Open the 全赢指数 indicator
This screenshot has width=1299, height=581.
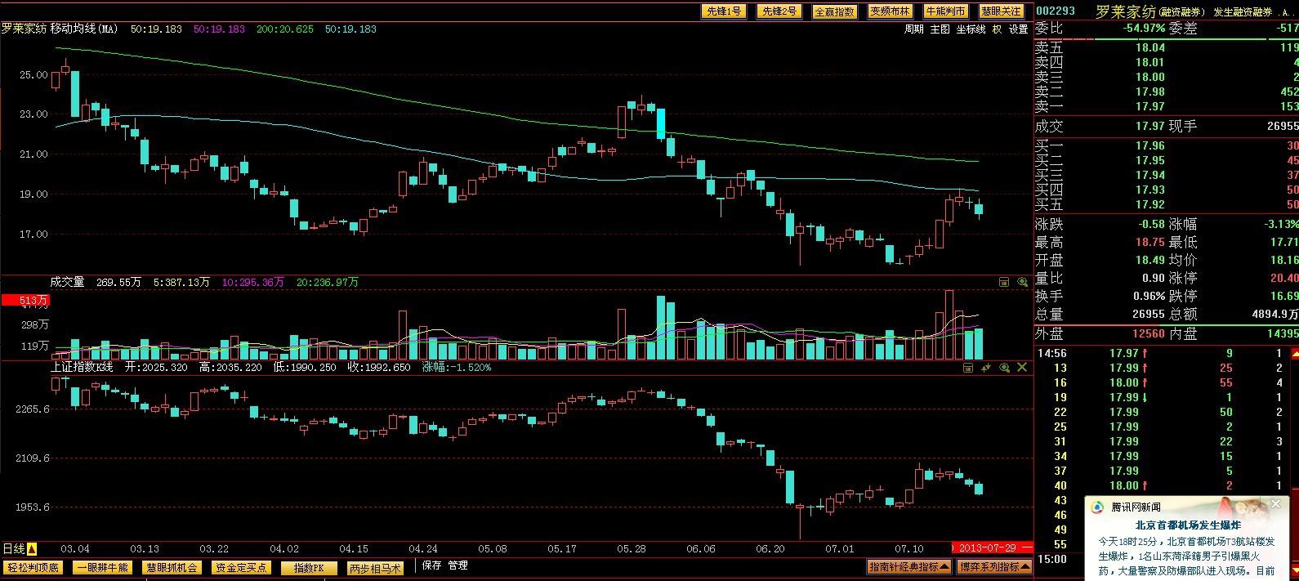[834, 11]
